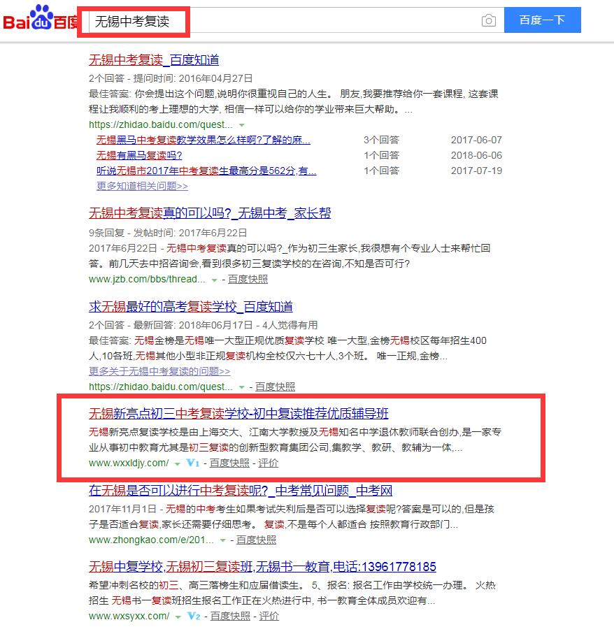Image resolution: width=614 pixels, height=634 pixels.
Task: Click the V2 credibility badge for wxsyxx.com
Action: tap(194, 616)
